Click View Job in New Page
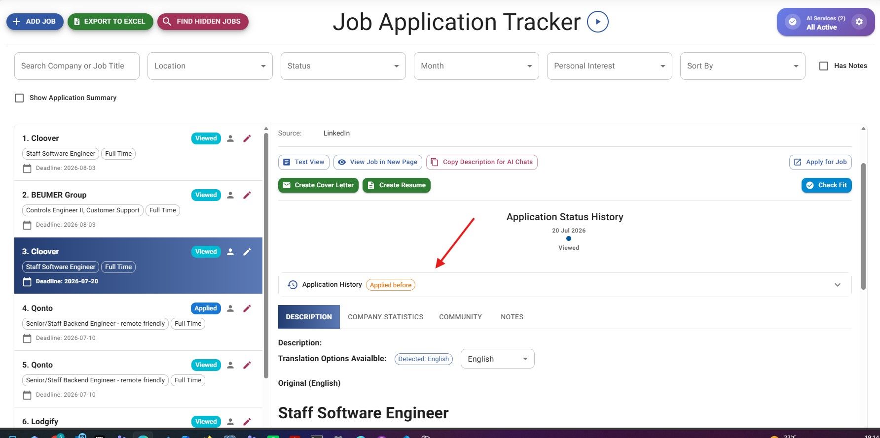This screenshot has width=880, height=438. [378, 162]
